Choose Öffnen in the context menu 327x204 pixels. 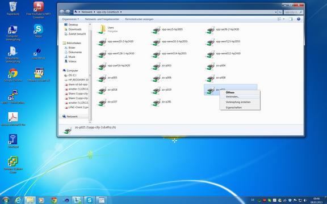coord(240,92)
